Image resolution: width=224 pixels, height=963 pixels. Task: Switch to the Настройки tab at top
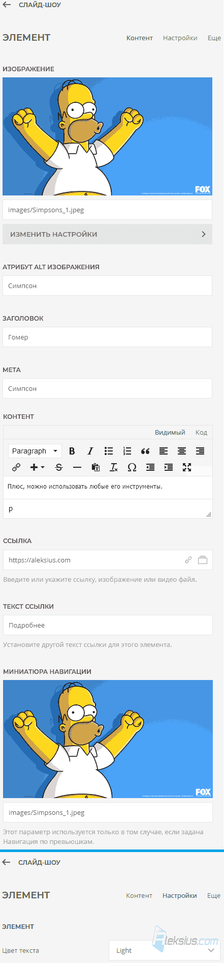pyautogui.click(x=180, y=38)
